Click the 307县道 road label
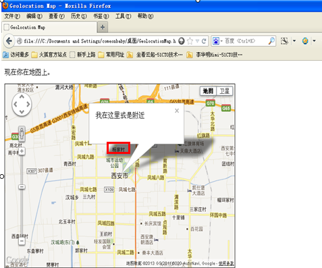322x268 pixels. [45, 170]
